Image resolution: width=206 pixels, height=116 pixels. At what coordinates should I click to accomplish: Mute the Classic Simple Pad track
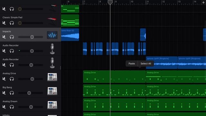pyautogui.click(x=4, y=23)
